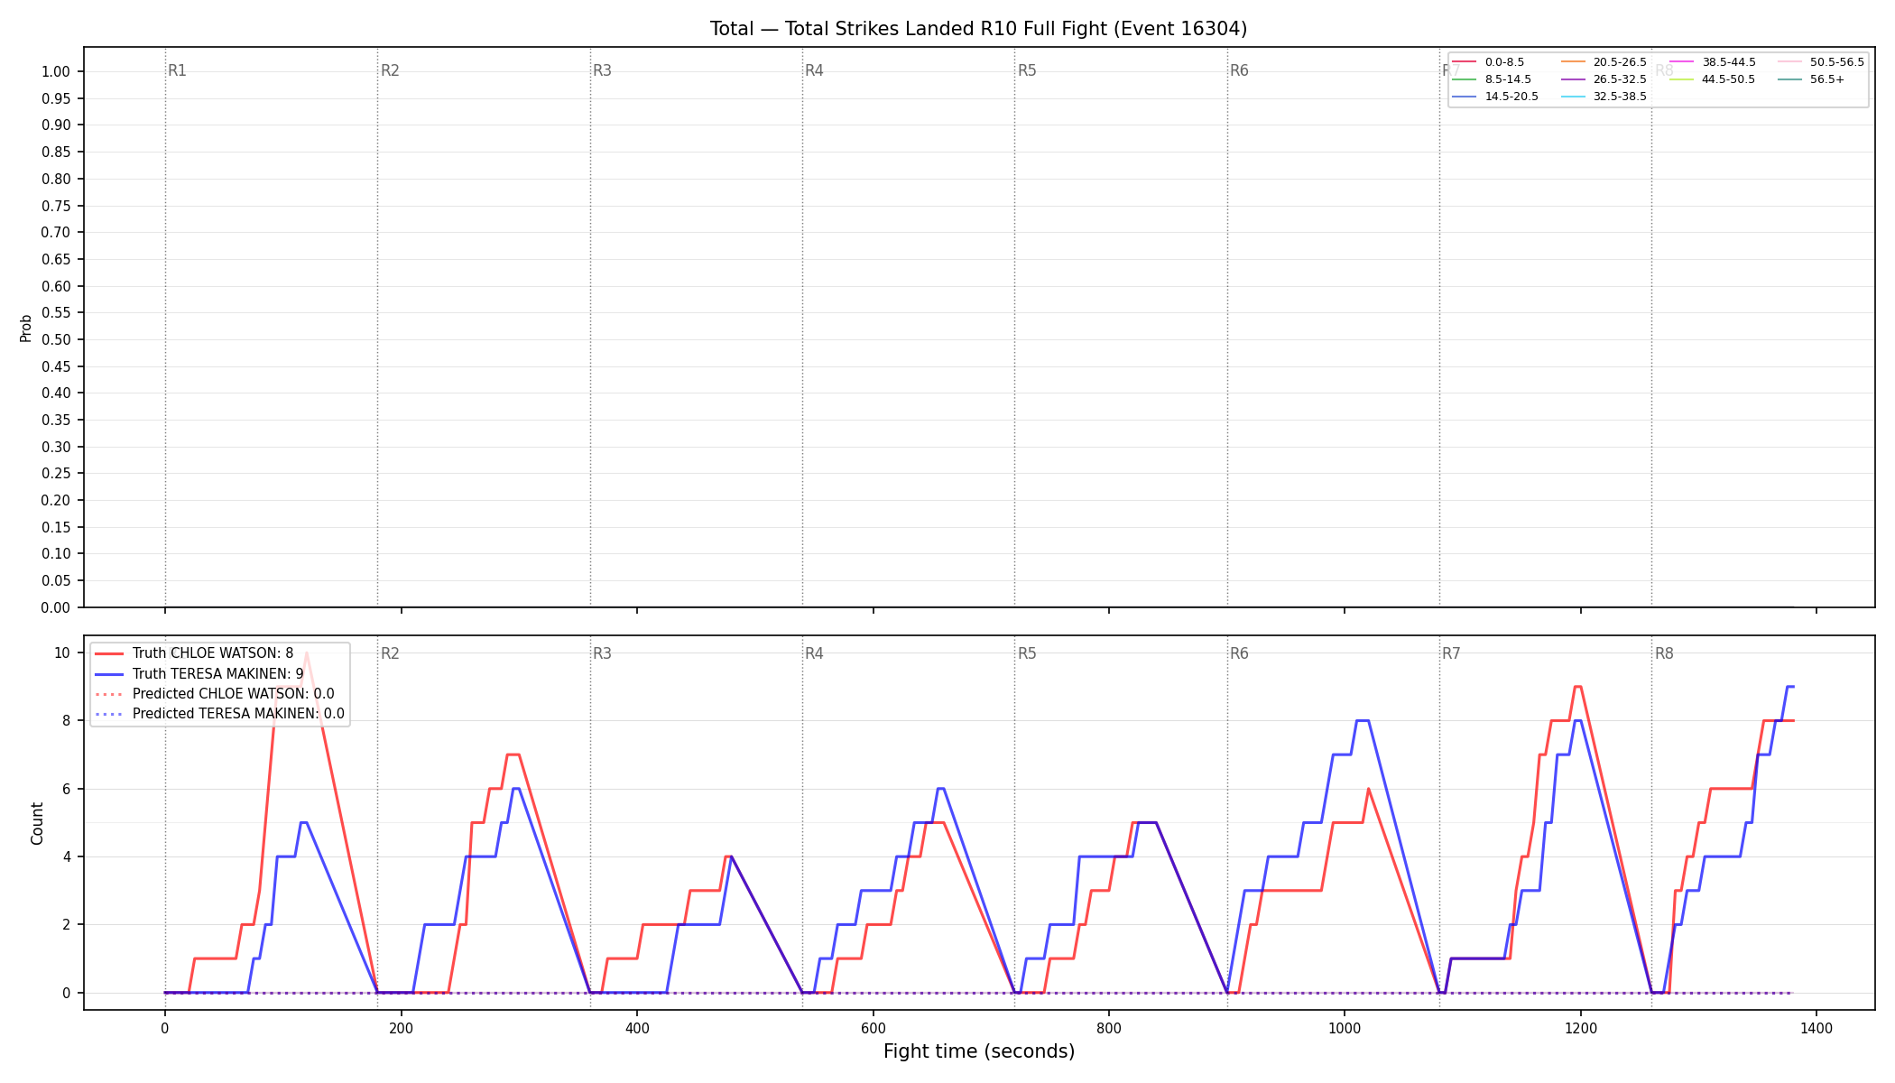The height and width of the screenshot is (1083, 1895).
Task: Click the 8 tick on the Count axis
Action: point(66,721)
